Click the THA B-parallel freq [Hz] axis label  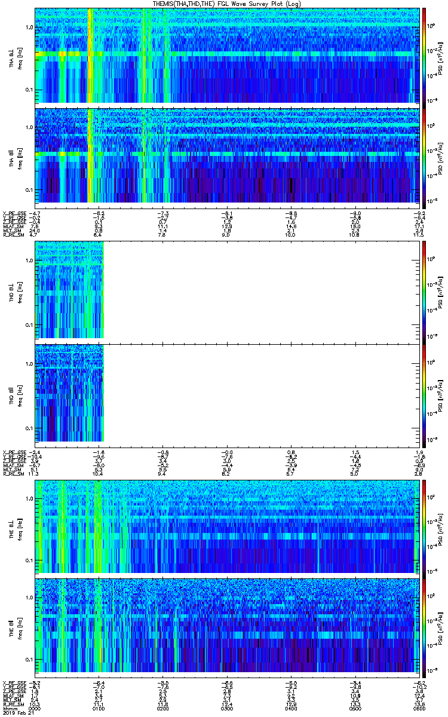point(19,159)
